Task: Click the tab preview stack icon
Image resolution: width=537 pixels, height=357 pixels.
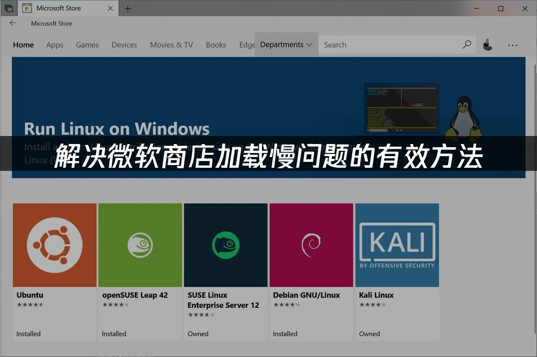Action: tap(9, 8)
